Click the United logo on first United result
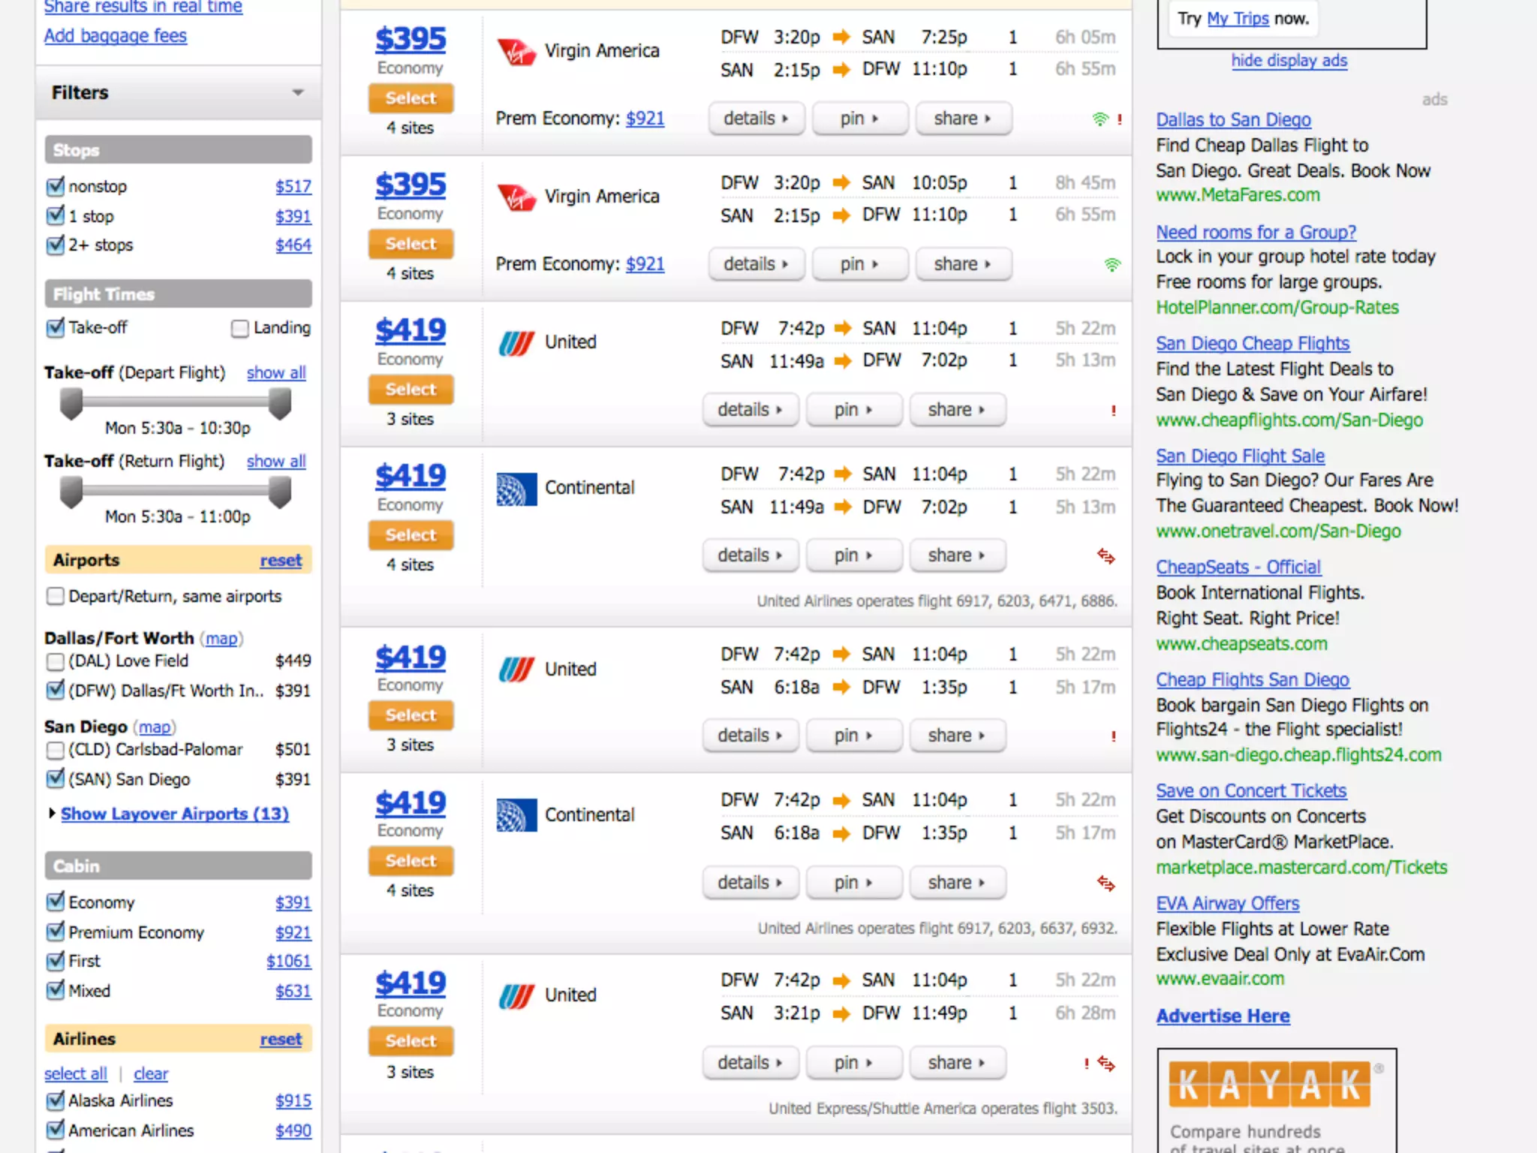Image resolution: width=1537 pixels, height=1153 pixels. coord(516,343)
